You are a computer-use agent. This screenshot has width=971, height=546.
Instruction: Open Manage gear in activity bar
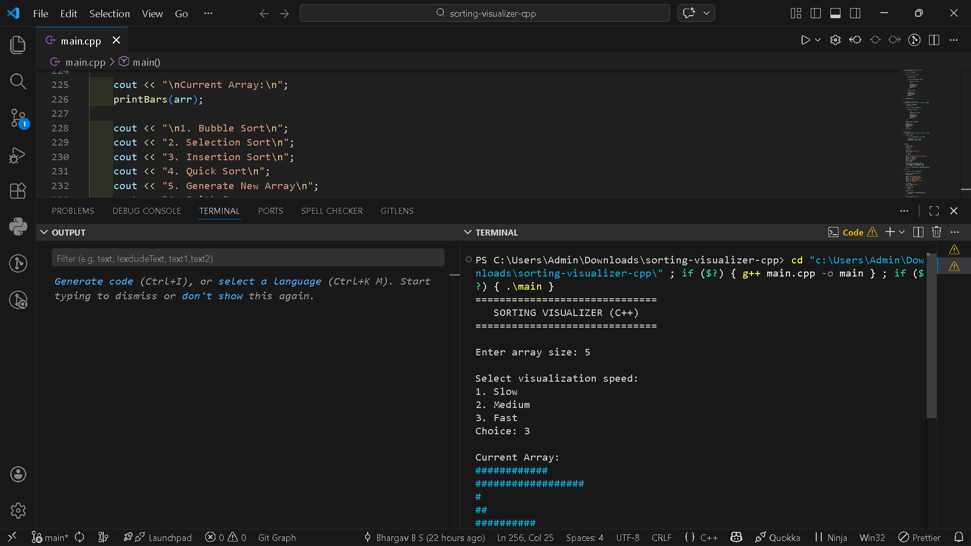[x=18, y=511]
